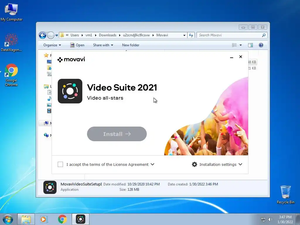Open Google Chrome desktop shortcut
Image resolution: width=300 pixels, height=225 pixels.
click(x=11, y=75)
